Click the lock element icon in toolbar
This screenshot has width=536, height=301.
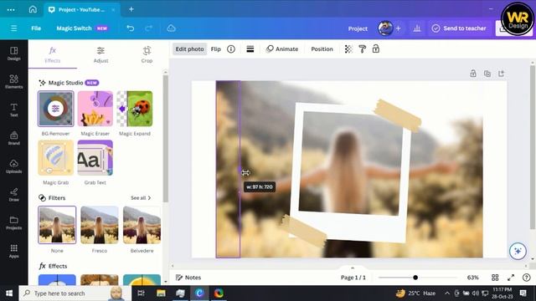pyautogui.click(x=376, y=49)
